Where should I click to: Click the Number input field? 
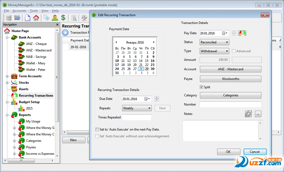[x=231, y=104]
